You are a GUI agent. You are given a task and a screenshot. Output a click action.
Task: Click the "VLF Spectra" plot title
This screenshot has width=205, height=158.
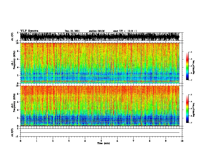29,31
